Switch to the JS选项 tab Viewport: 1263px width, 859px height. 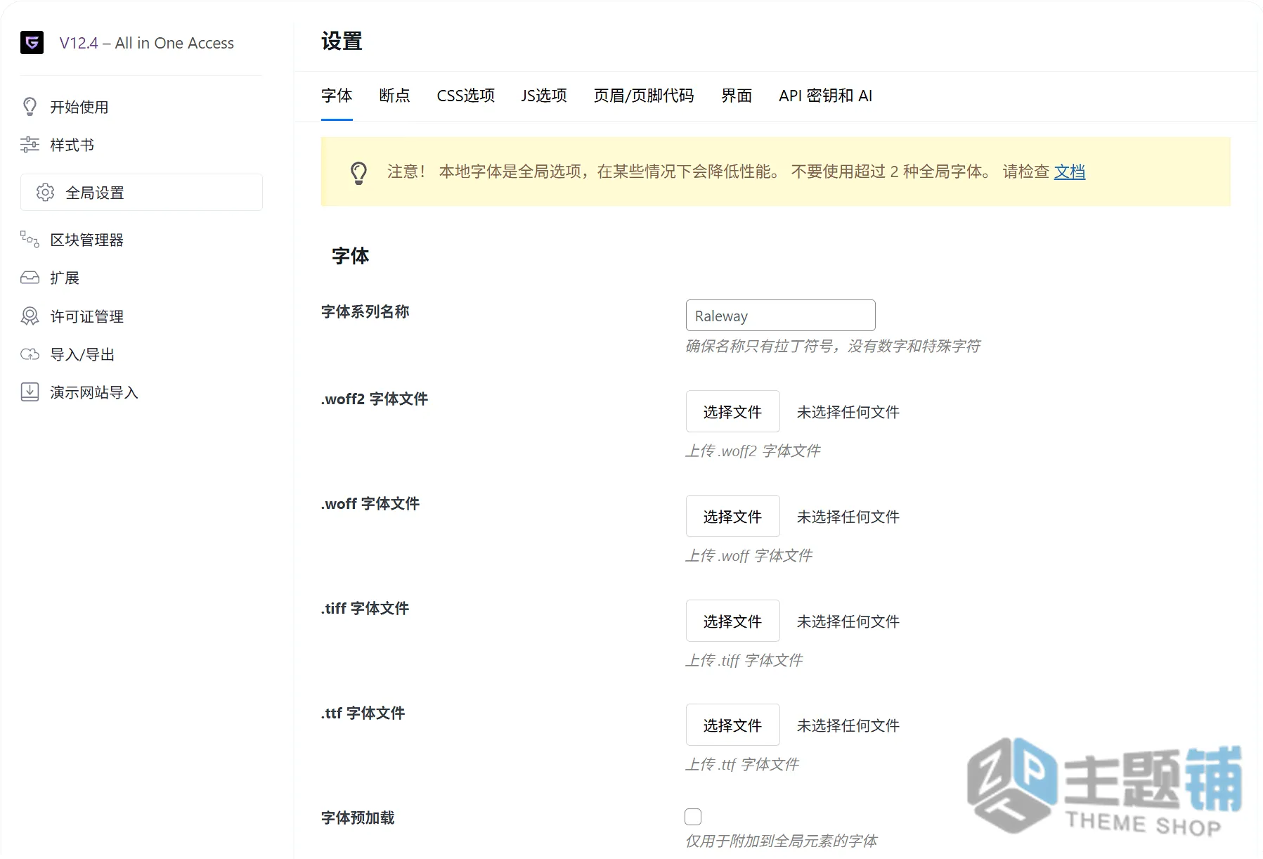tap(544, 96)
